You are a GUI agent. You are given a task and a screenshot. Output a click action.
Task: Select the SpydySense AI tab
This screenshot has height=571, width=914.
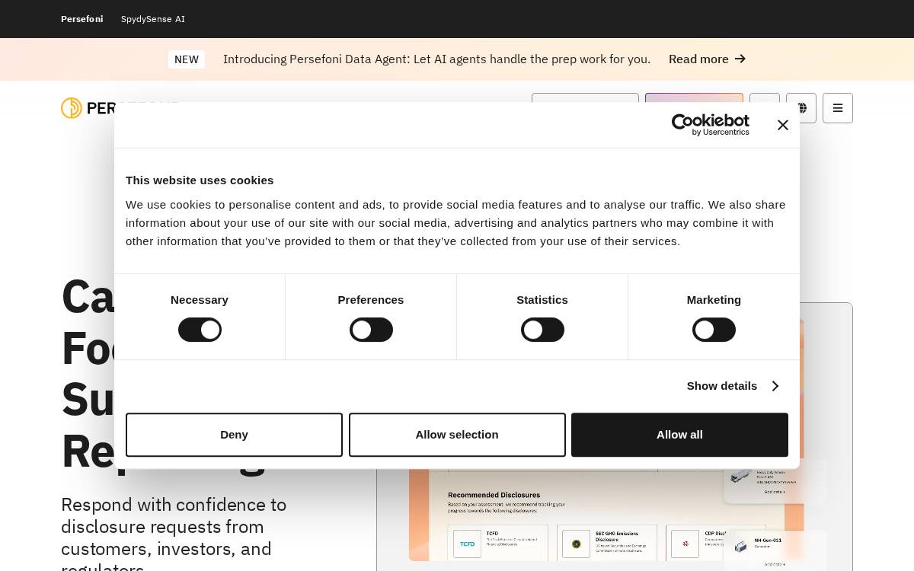click(153, 19)
